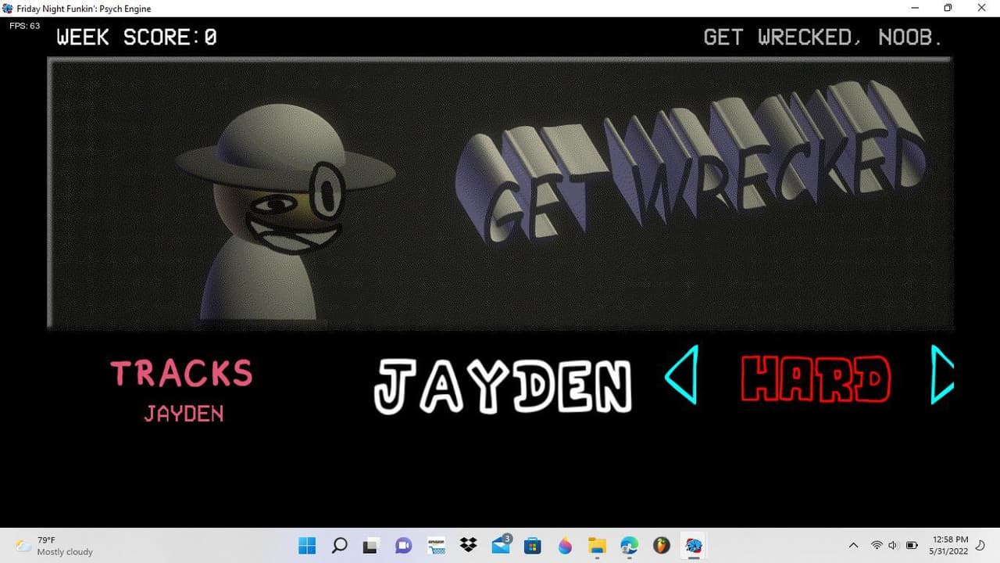Viewport: 1000px width, 563px height.
Task: Click the Friday Night Funkin' taskbar icon
Action: (x=694, y=546)
